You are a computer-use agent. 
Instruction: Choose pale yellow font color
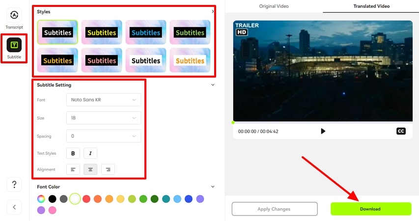[120, 199]
